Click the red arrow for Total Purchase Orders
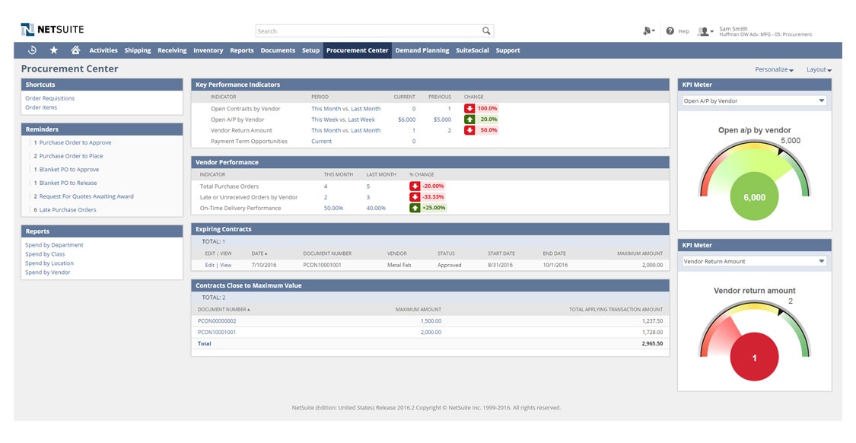856x443 pixels. click(x=415, y=186)
